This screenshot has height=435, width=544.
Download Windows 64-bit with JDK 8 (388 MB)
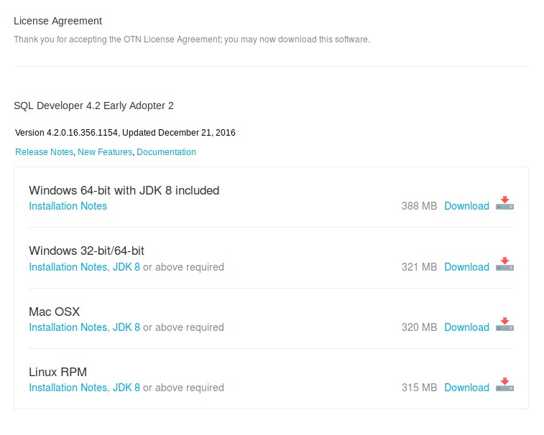click(466, 206)
